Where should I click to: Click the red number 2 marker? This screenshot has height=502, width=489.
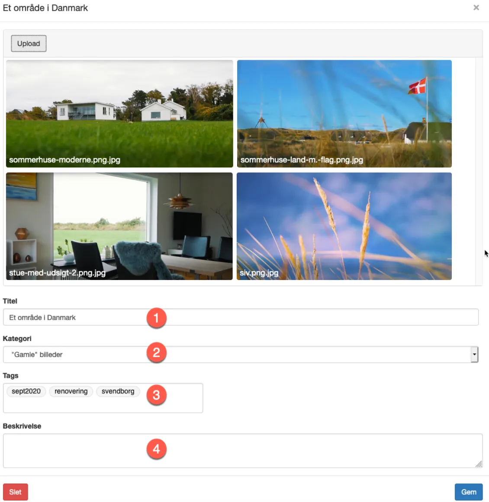[156, 353]
